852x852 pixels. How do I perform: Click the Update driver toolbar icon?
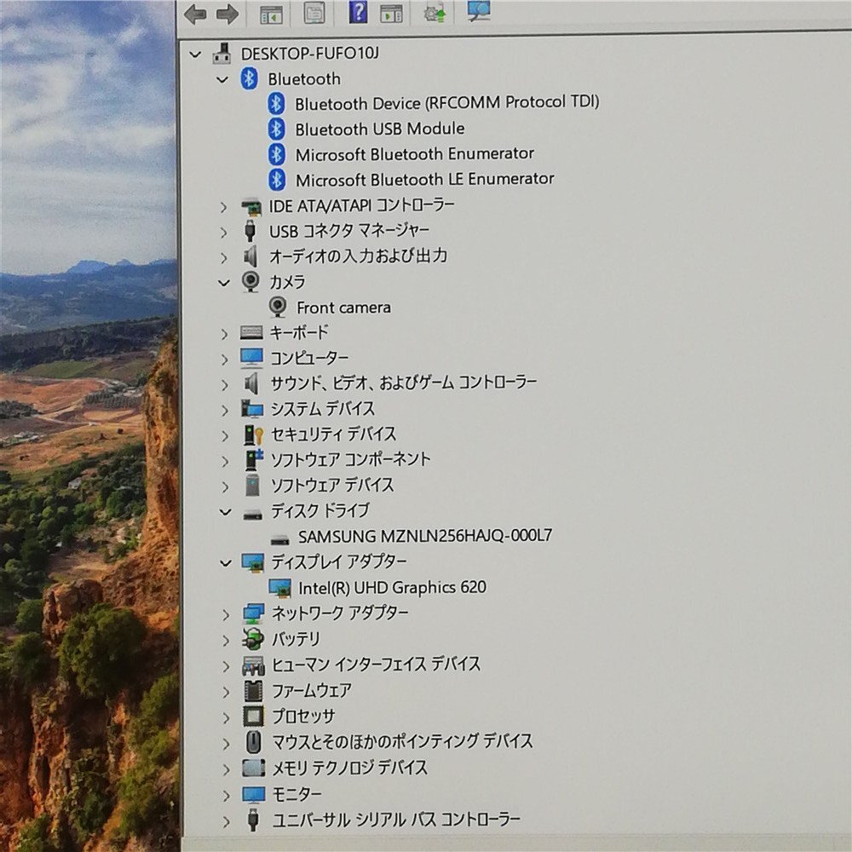click(435, 13)
